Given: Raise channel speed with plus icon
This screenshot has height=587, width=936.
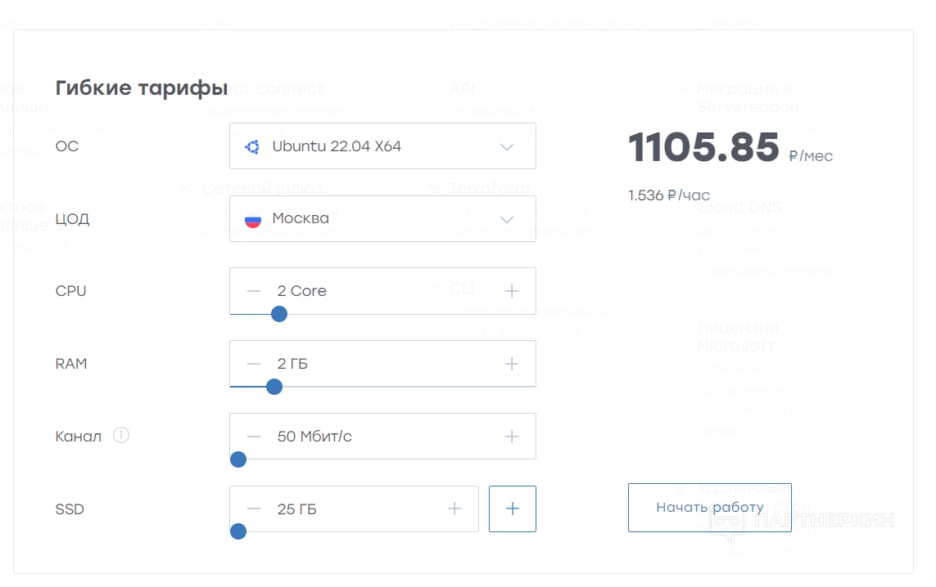Looking at the screenshot, I should [512, 437].
